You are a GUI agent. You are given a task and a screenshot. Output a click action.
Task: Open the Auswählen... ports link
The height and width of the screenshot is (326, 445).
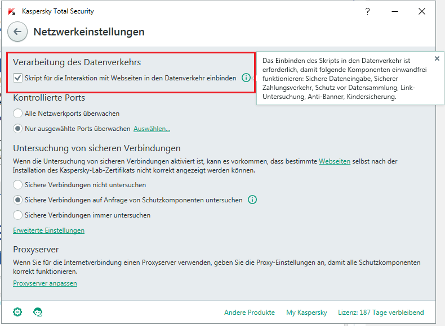click(x=152, y=129)
